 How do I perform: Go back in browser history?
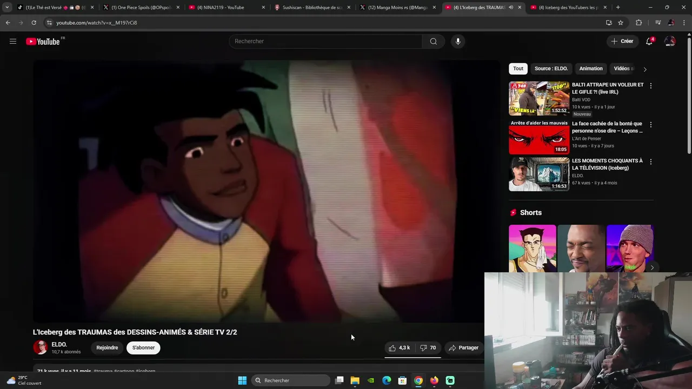8,23
